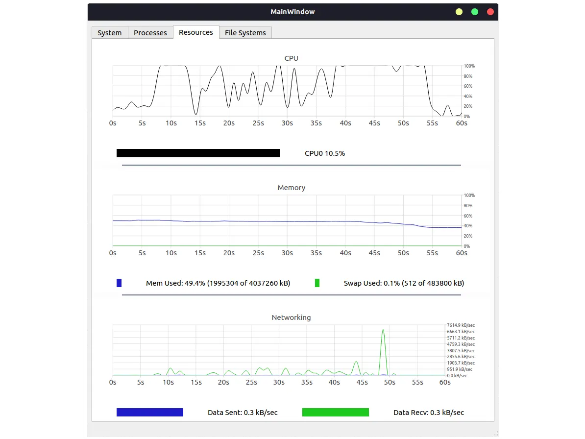
Task: Click the blue Data Sent color bar
Action: pyautogui.click(x=149, y=412)
